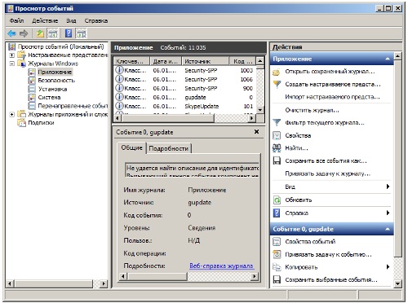Click info icon of Security-SPP 1003 row
408x303 pixels.
[x=119, y=70]
